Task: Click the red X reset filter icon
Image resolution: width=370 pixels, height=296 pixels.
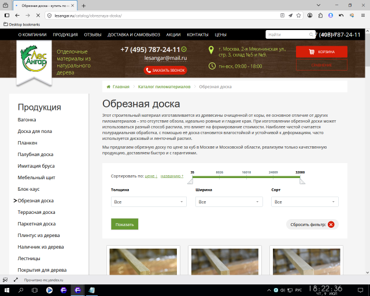Action: [x=331, y=224]
